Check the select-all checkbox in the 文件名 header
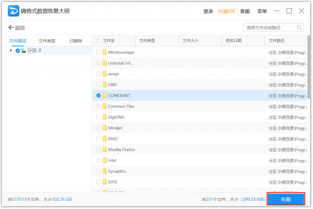This screenshot has width=313, height=209. [x=98, y=40]
